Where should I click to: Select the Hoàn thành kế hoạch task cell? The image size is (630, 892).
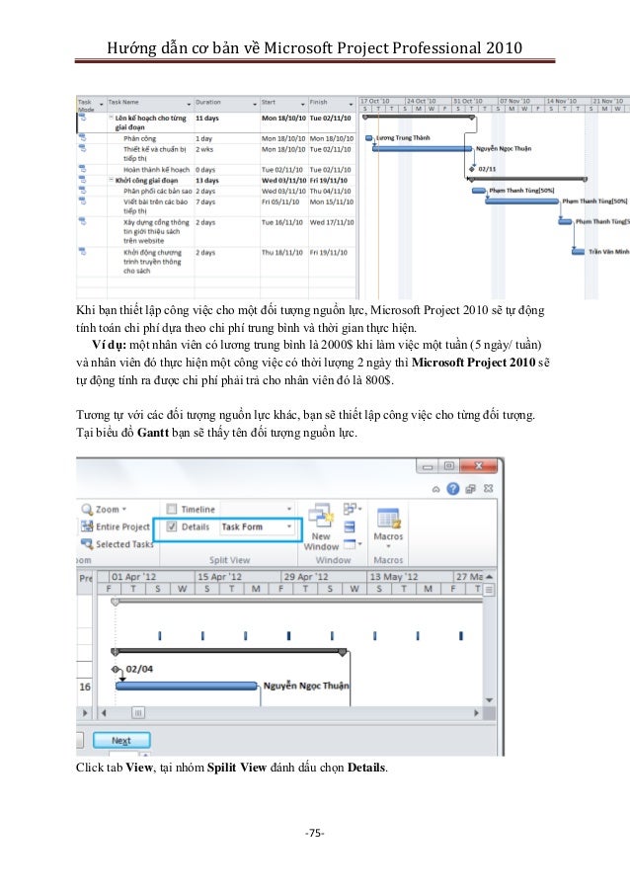tap(151, 170)
